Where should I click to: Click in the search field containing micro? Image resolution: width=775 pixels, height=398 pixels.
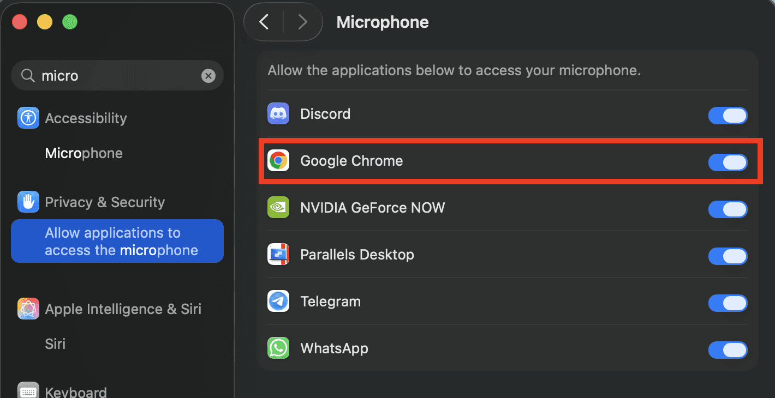tap(117, 75)
